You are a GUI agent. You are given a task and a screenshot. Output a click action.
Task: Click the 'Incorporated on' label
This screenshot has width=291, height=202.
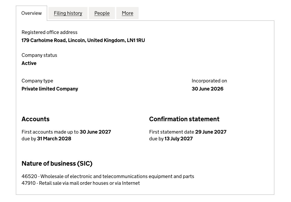[209, 81]
